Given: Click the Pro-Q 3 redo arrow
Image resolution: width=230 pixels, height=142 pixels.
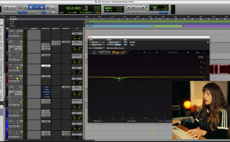Looking at the screenshot, I should click(x=138, y=52).
